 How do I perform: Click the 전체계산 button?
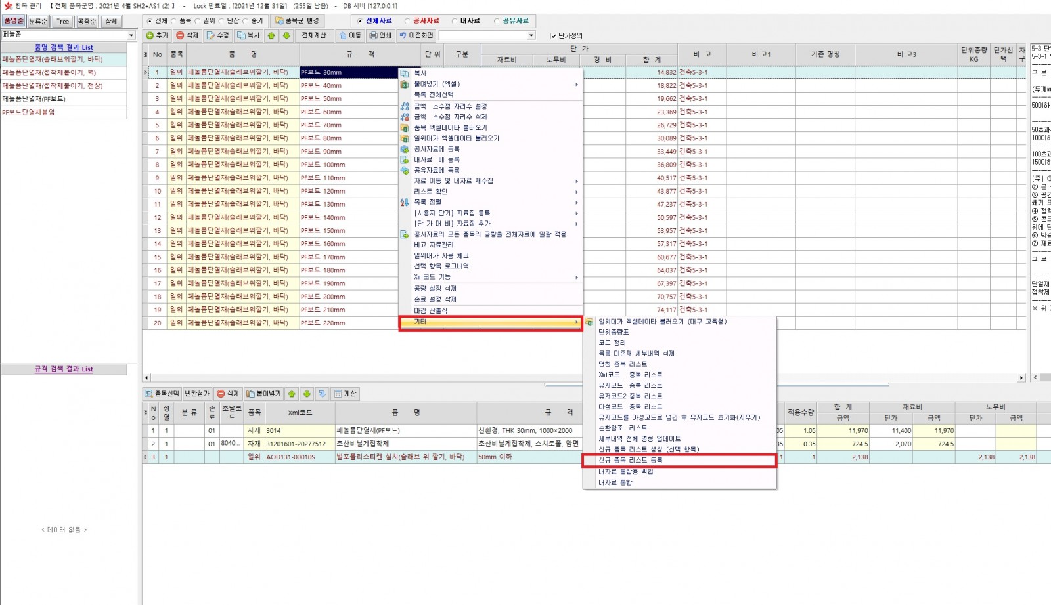point(314,35)
